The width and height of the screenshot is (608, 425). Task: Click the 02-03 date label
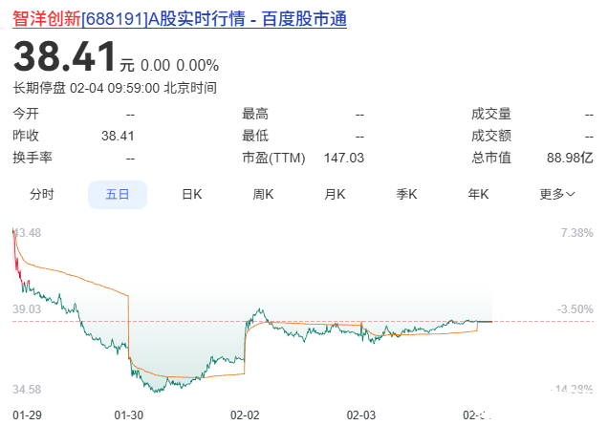tap(361, 415)
